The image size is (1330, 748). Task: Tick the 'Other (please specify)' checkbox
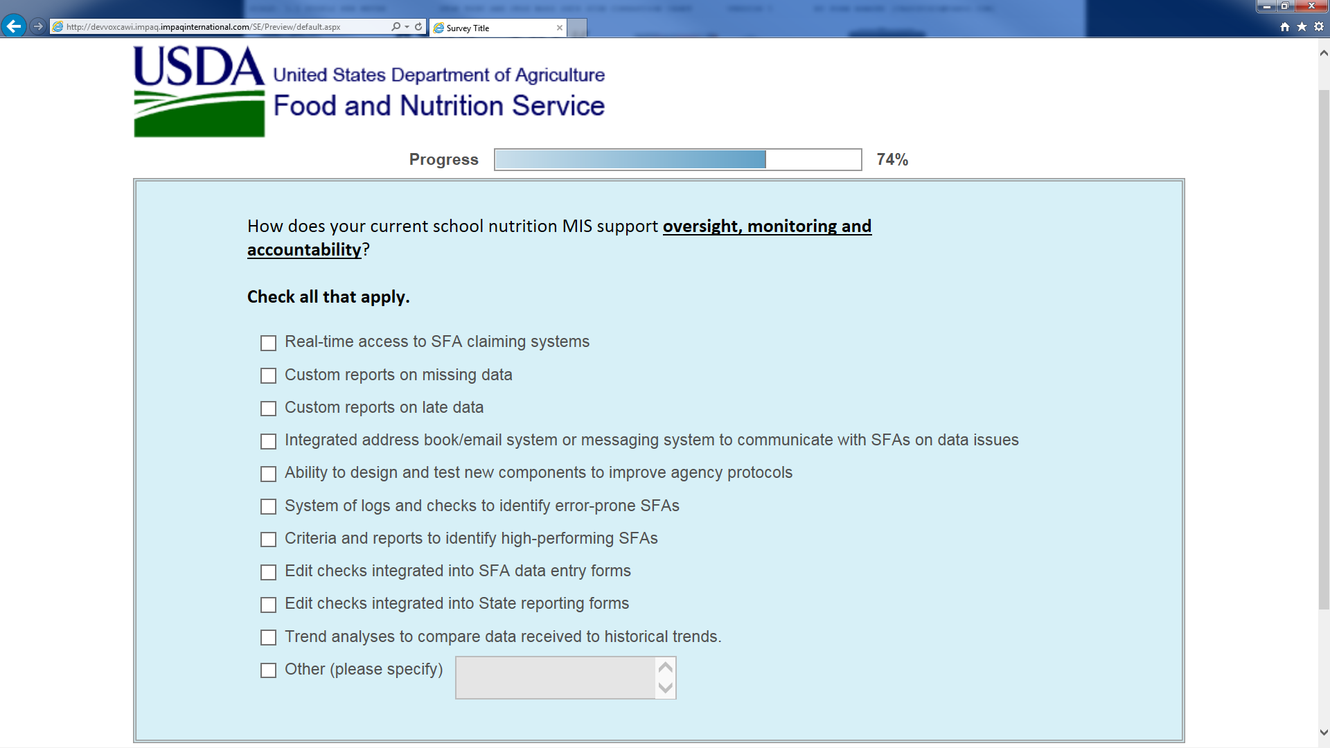point(268,670)
